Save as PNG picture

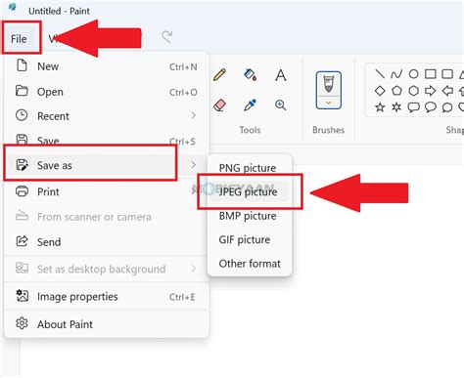[250, 168]
